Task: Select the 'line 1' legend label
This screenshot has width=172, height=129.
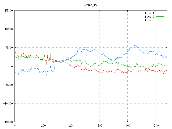Action: pyautogui.click(x=149, y=13)
